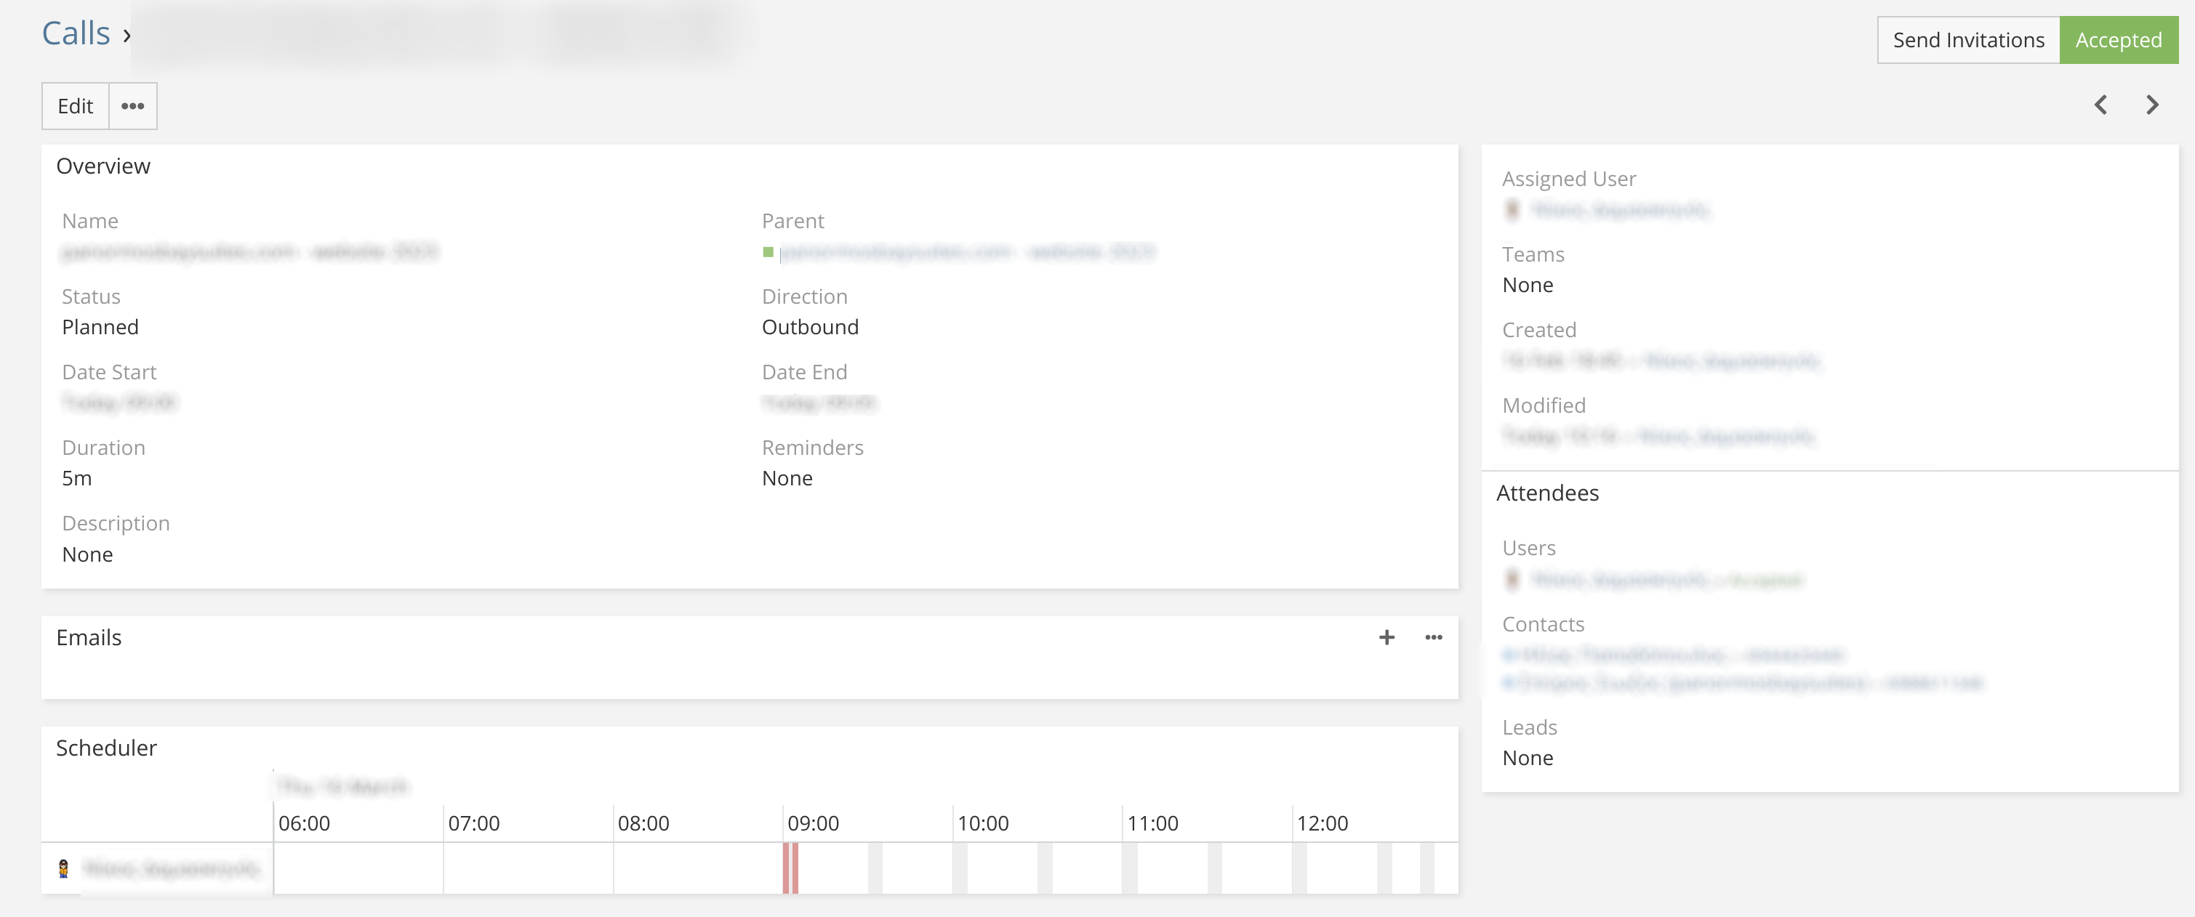Open the blurred Parent record link
This screenshot has height=917, width=2195.
click(966, 252)
